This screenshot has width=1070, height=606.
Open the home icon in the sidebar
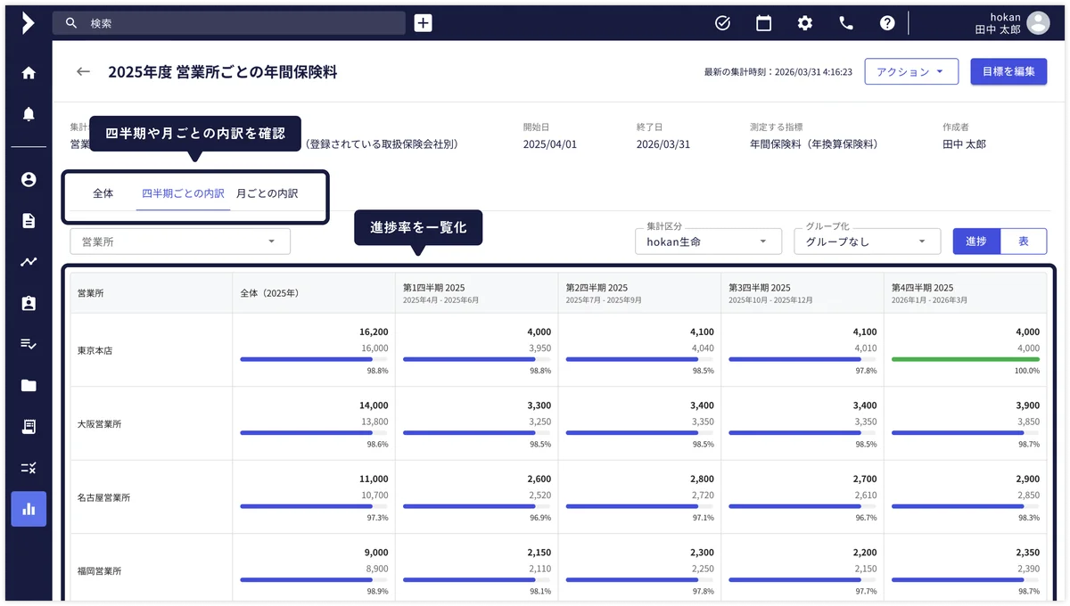[x=28, y=74]
